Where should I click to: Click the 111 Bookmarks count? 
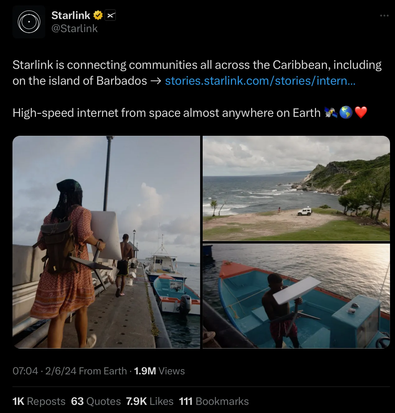[214, 401]
